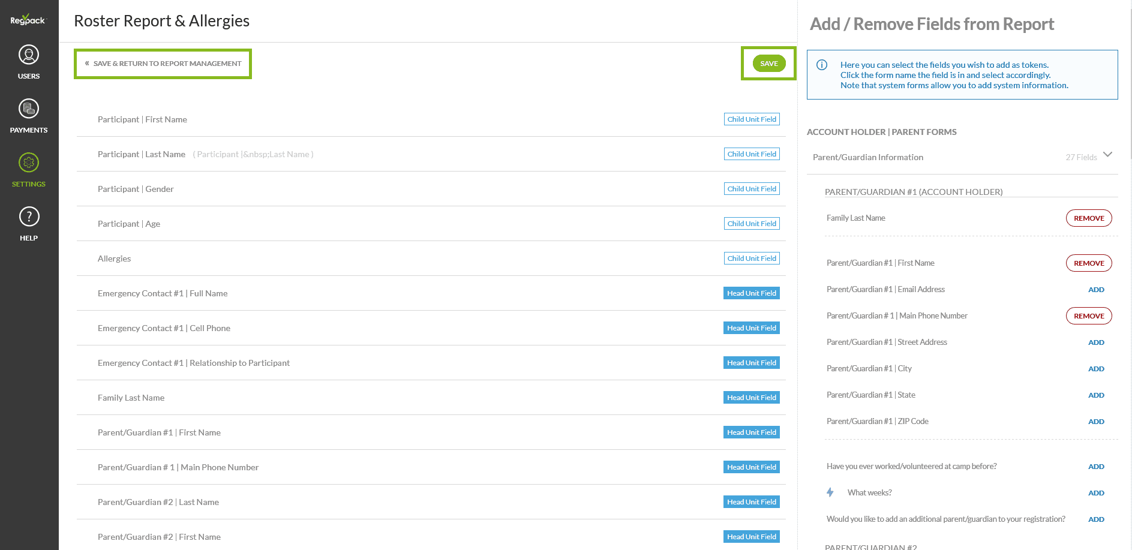The width and height of the screenshot is (1132, 550).
Task: Click the back arrows icon before Save & Return
Action: click(87, 64)
